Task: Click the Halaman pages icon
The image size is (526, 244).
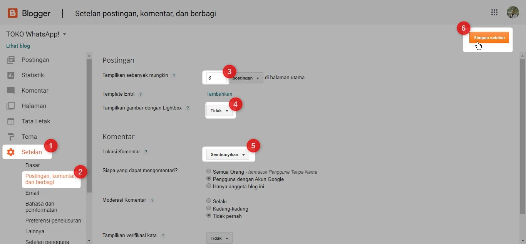Action: click(x=11, y=106)
